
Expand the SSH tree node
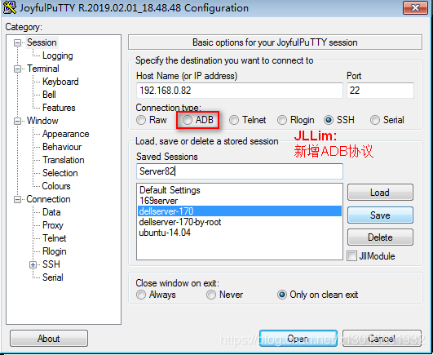point(33,264)
